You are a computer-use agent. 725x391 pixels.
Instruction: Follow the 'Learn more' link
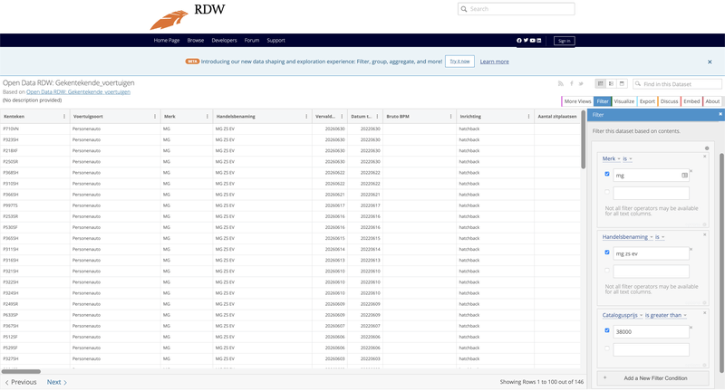tap(494, 62)
